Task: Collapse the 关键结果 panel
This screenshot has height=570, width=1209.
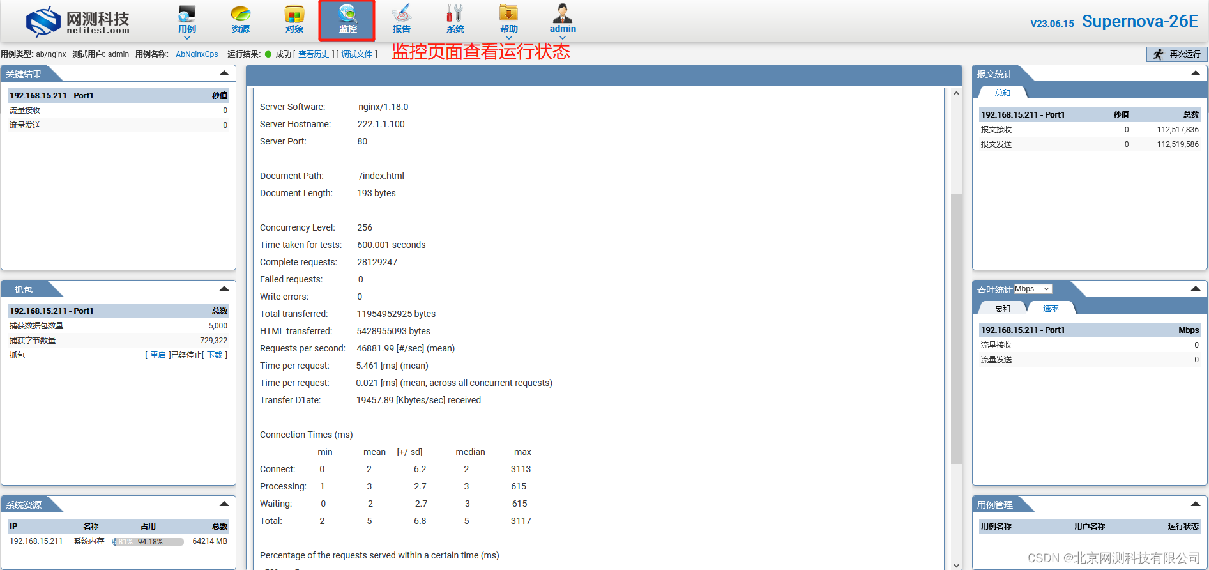Action: 224,73
